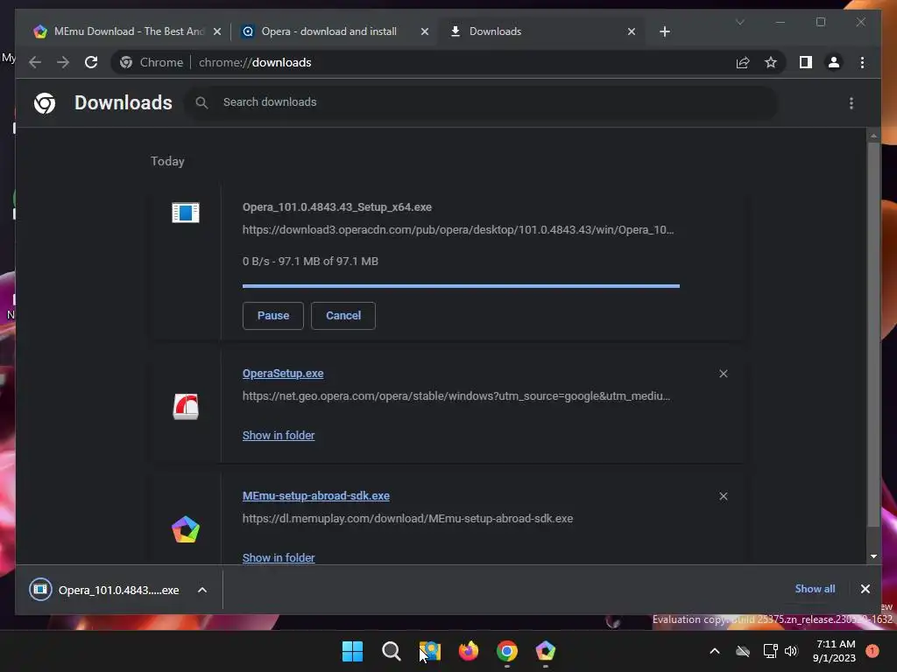Click scrollbar down arrow on downloads page
The width and height of the screenshot is (897, 672).
point(873,556)
